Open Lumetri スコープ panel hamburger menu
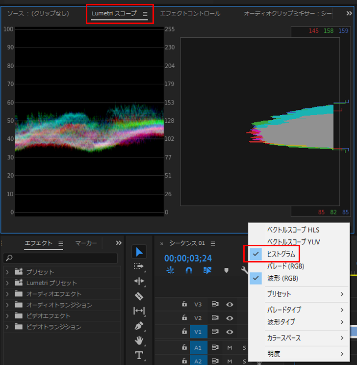357x365 pixels. click(145, 14)
